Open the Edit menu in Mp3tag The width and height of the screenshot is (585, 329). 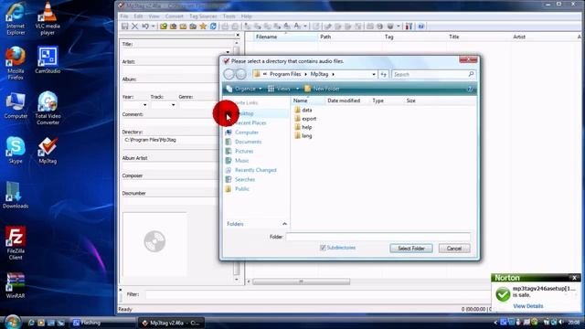[138, 16]
